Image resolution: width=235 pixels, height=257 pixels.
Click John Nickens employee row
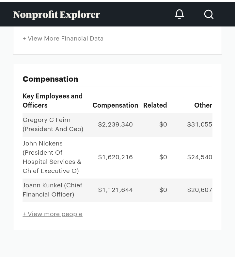(x=52, y=157)
